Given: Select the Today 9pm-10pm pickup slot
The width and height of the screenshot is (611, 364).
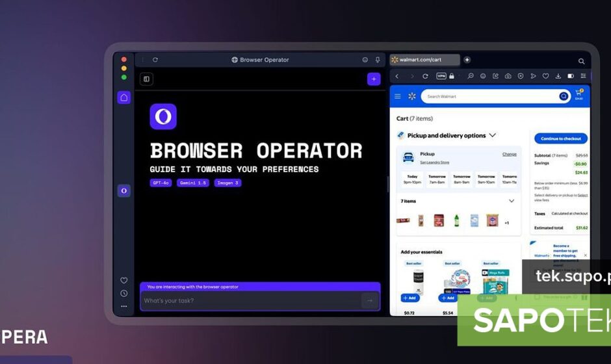Looking at the screenshot, I should (412, 179).
